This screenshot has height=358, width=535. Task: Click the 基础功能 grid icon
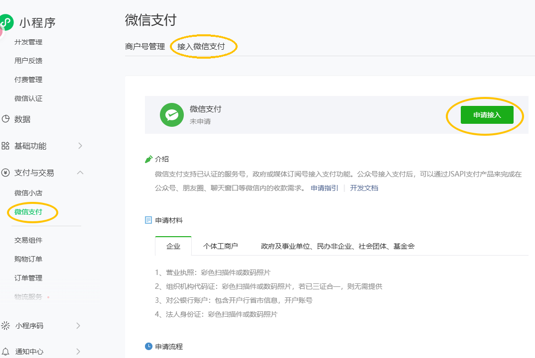coord(5,146)
